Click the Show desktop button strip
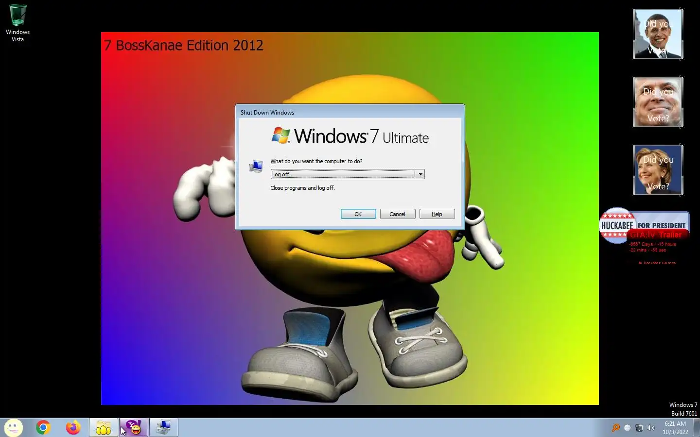700x437 pixels. tap(697, 428)
